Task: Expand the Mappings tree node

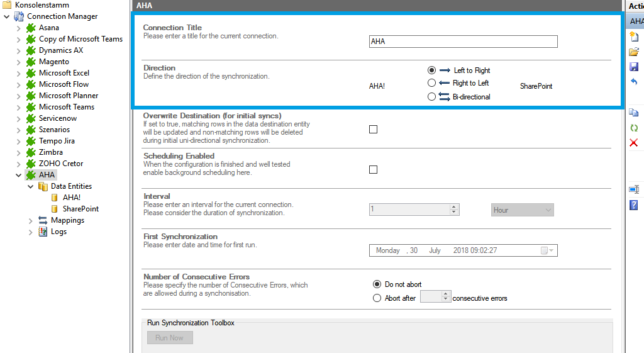Action: click(x=31, y=220)
